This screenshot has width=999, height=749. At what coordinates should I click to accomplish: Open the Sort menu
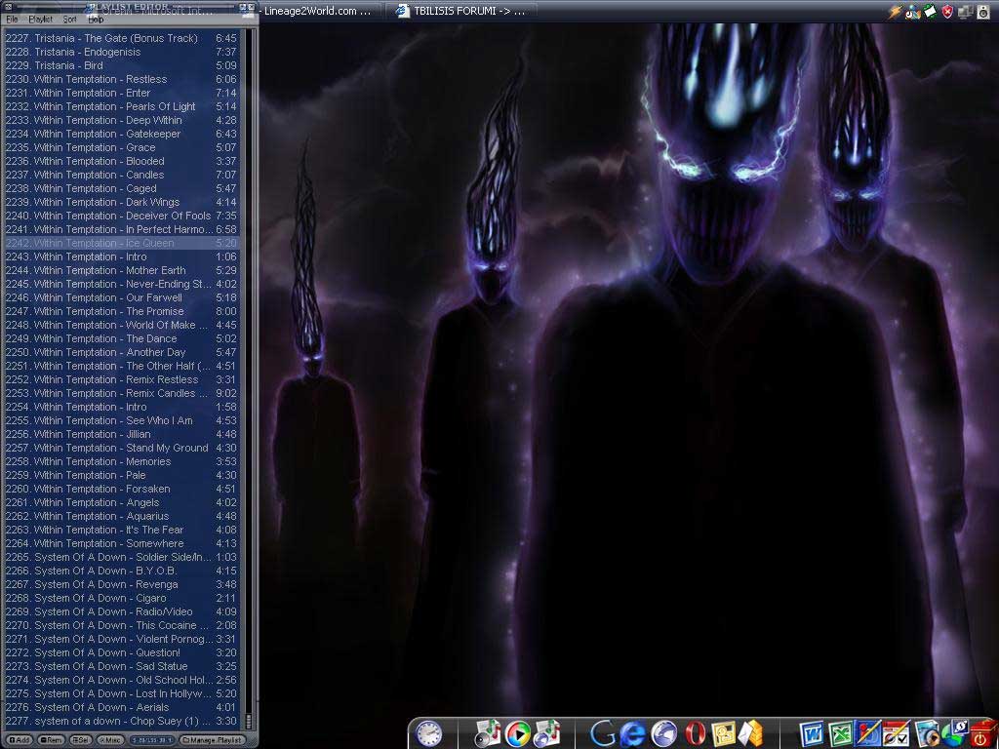pos(69,20)
